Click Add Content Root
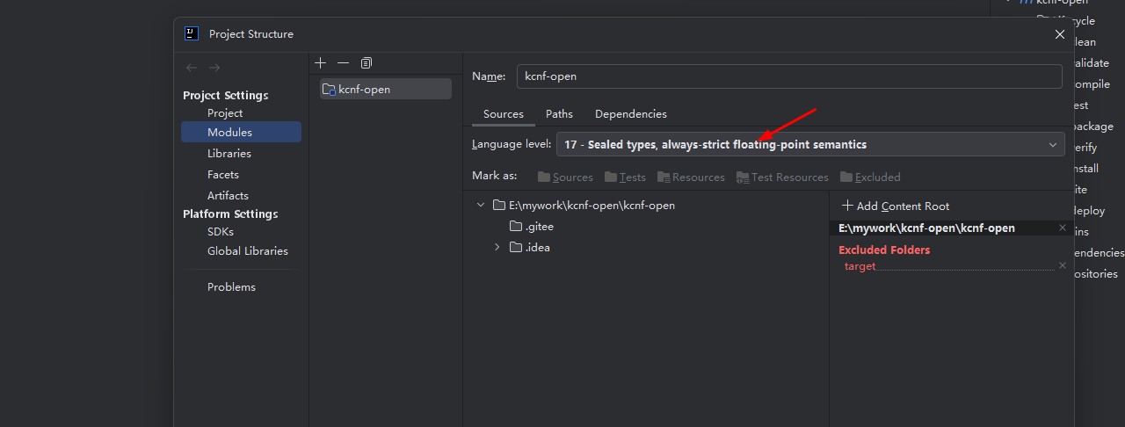The image size is (1125, 427). click(x=895, y=206)
